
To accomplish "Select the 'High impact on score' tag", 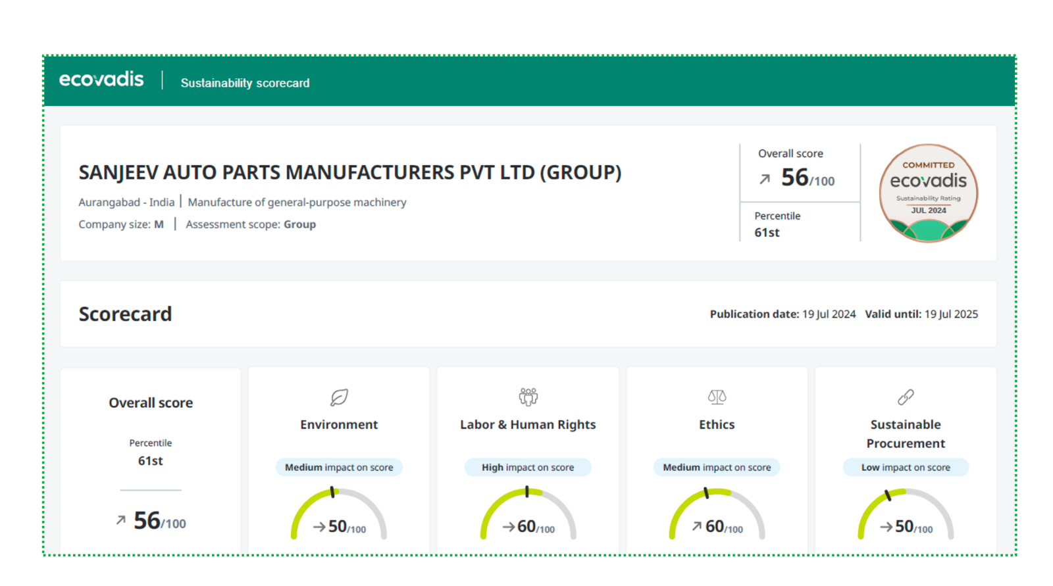I will pyautogui.click(x=528, y=468).
